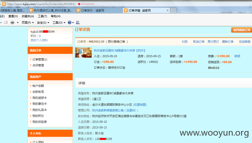Screen dimensions: 252x143
Task: Open the 查看(V) menu
Action: coord(13,16)
